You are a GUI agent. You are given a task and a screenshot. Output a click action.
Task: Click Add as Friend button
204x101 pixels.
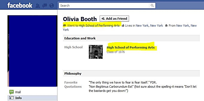(114, 19)
